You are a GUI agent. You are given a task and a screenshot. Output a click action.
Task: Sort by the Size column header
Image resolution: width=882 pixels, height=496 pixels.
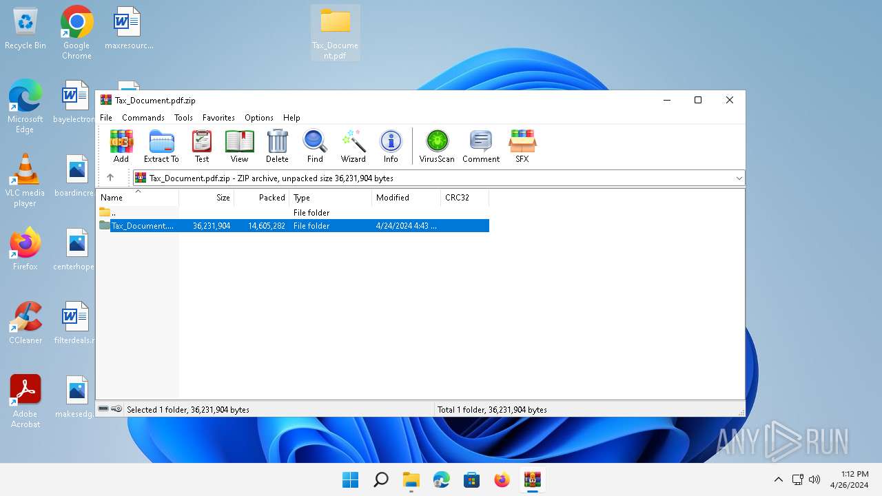[207, 198]
